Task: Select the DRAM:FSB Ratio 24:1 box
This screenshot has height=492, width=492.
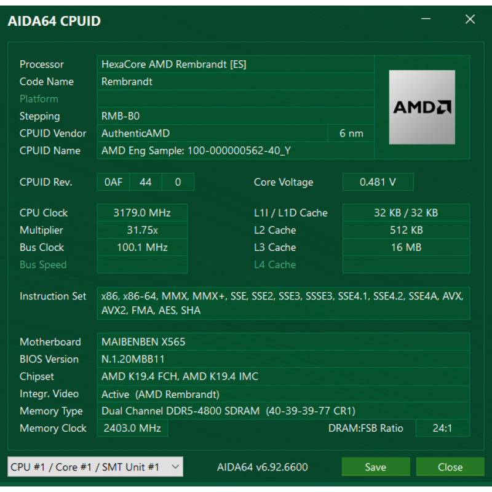Action: point(442,428)
